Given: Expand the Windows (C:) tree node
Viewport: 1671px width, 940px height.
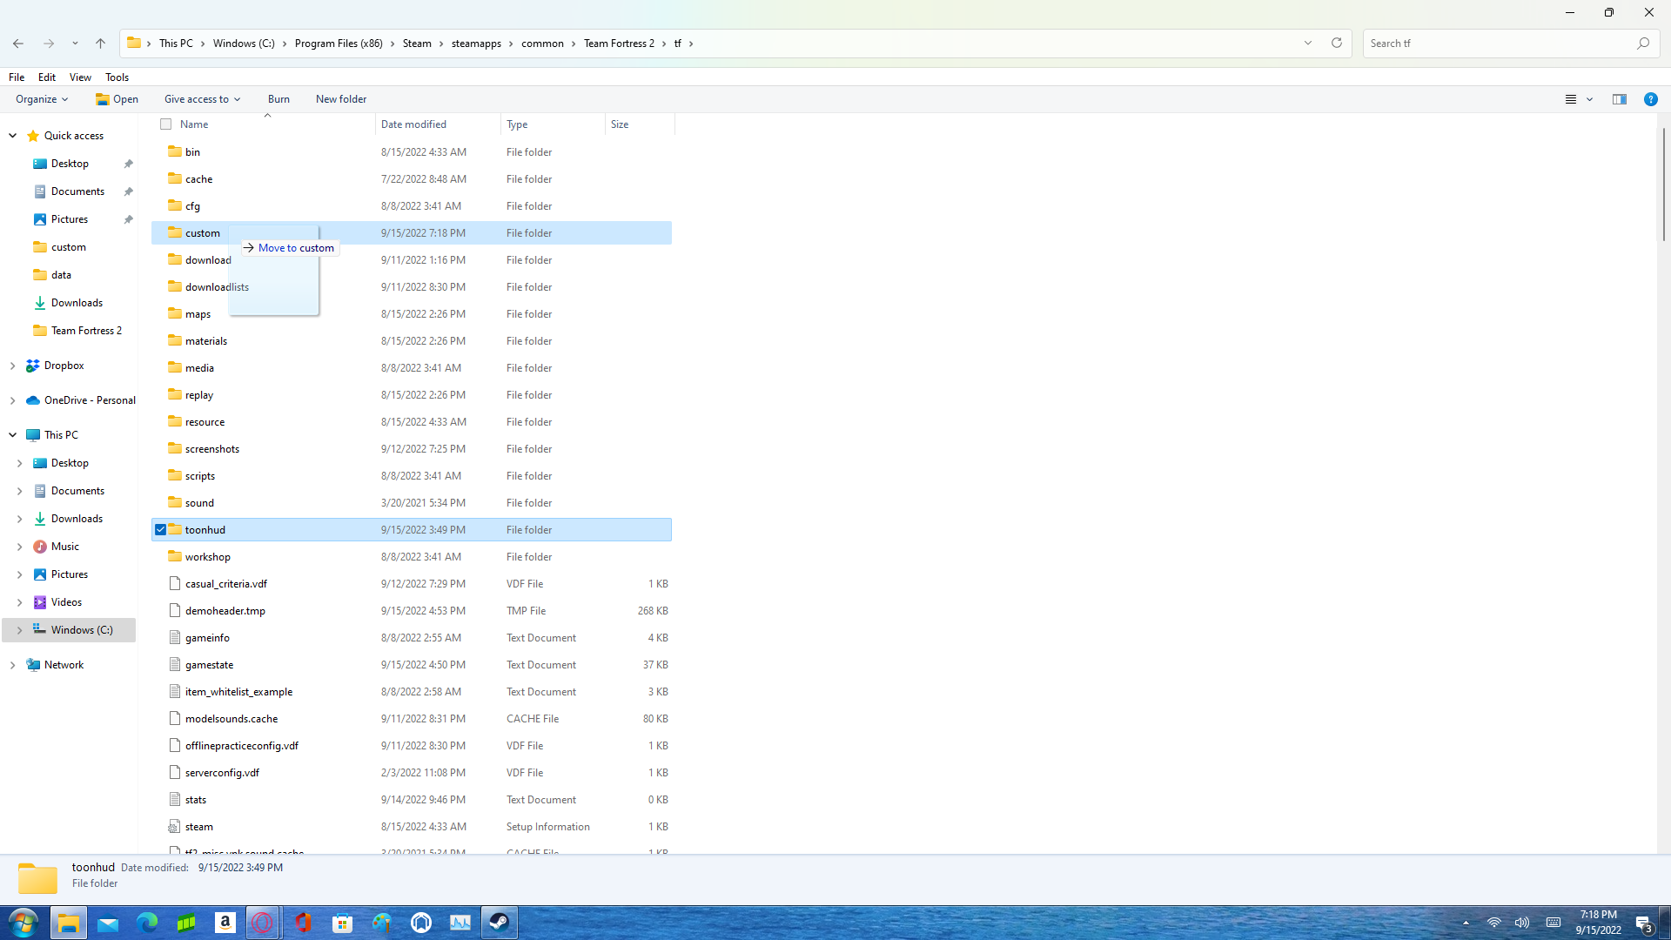Looking at the screenshot, I should [x=19, y=630].
